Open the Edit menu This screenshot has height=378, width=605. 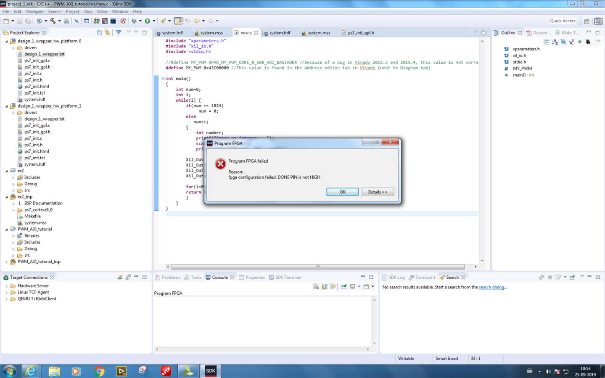tap(17, 11)
